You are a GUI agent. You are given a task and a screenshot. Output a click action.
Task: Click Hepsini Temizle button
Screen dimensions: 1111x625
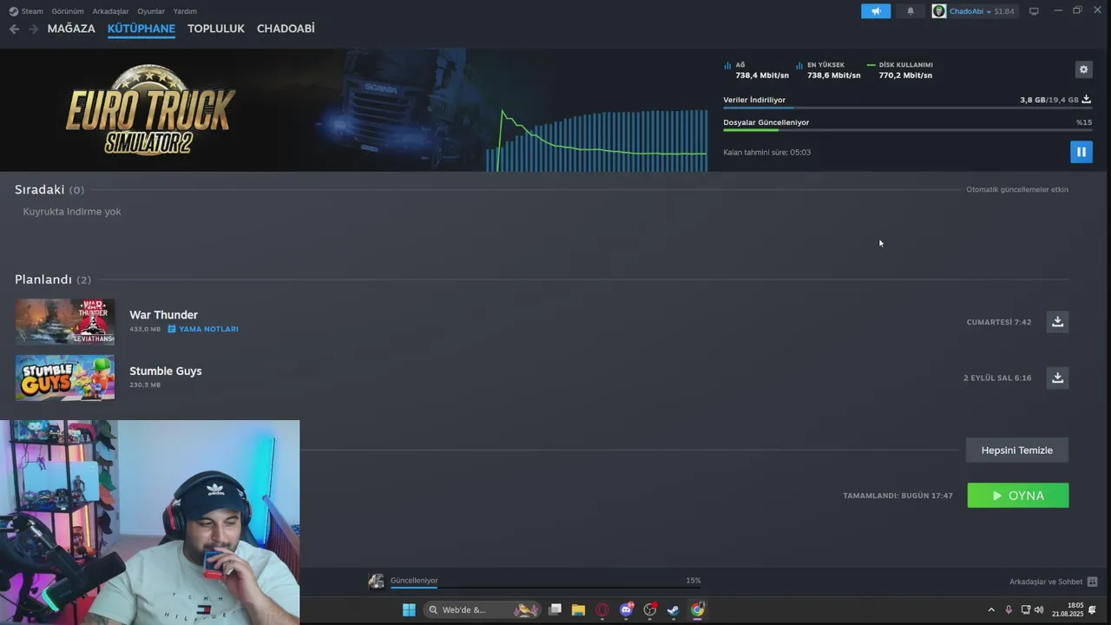(1017, 450)
